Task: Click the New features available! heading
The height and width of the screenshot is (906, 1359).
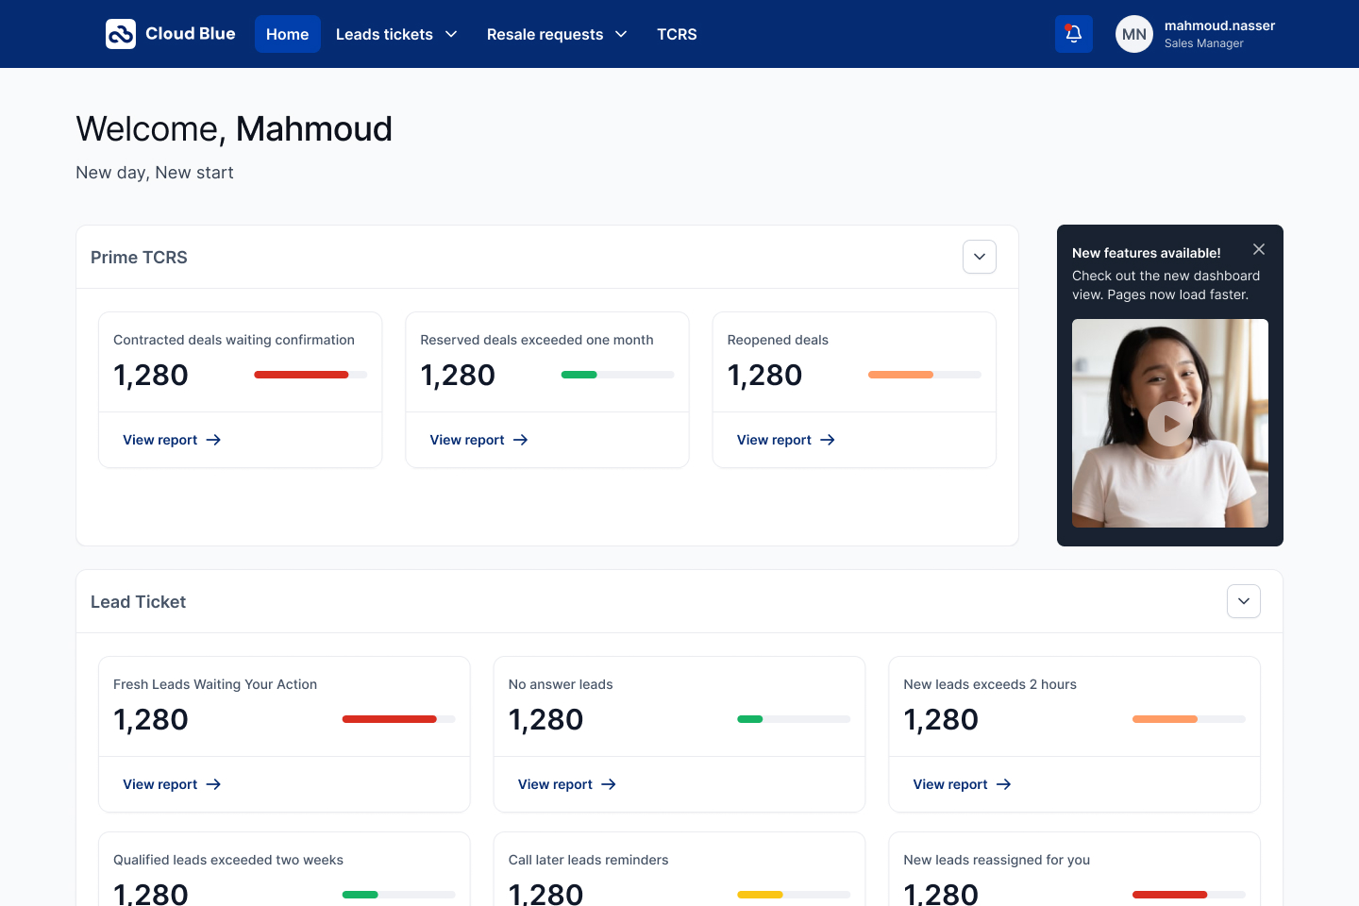Action: [1147, 253]
